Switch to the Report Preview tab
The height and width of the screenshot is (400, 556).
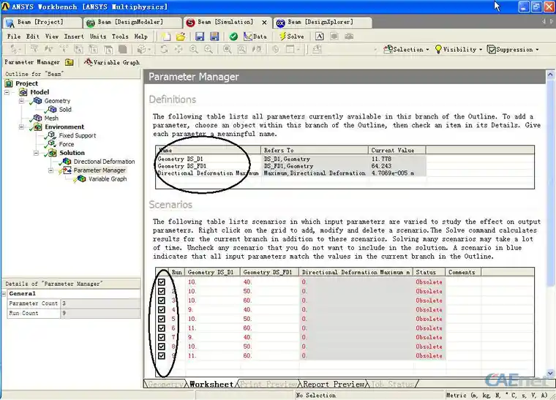click(334, 384)
